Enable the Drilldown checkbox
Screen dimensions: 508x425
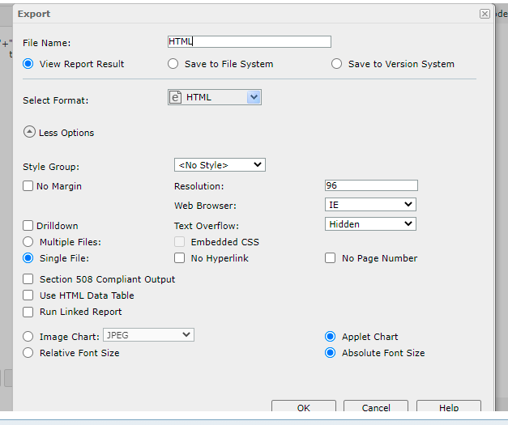[x=28, y=226]
